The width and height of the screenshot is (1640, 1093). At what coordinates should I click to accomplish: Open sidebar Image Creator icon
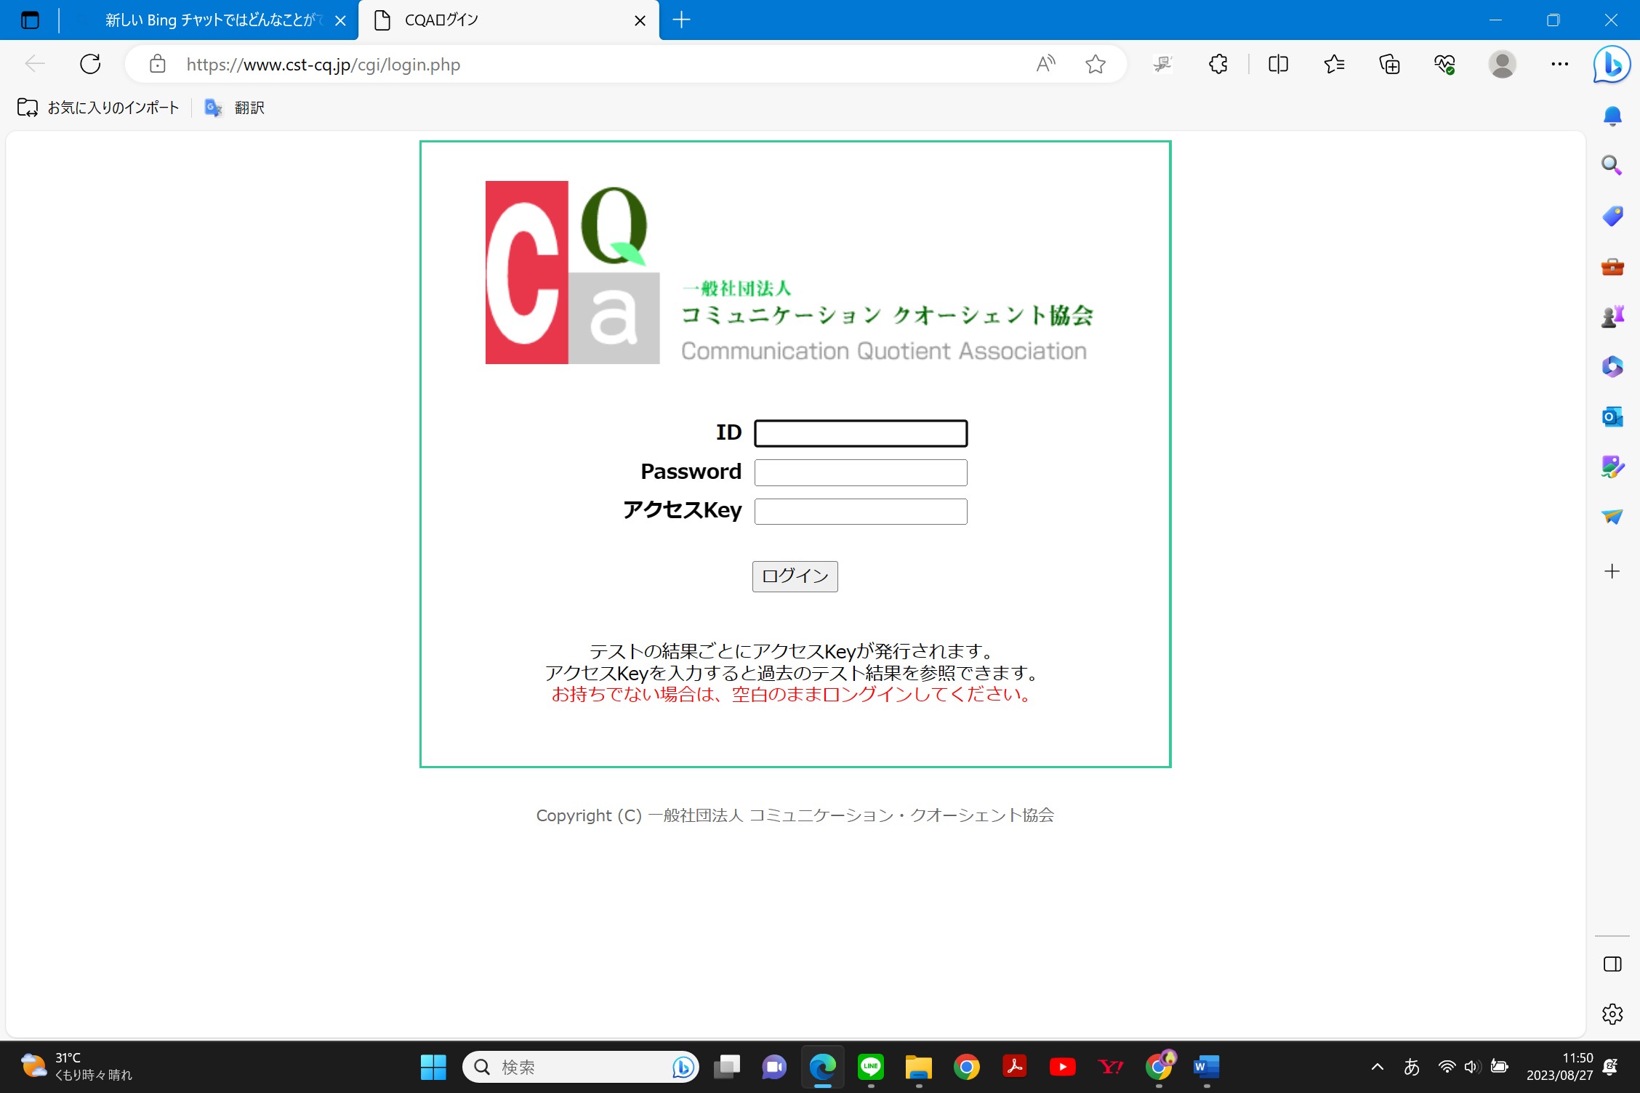1612,467
